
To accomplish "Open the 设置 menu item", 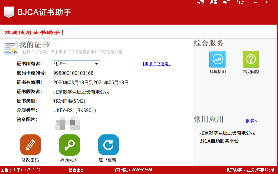I will pos(213,2).
